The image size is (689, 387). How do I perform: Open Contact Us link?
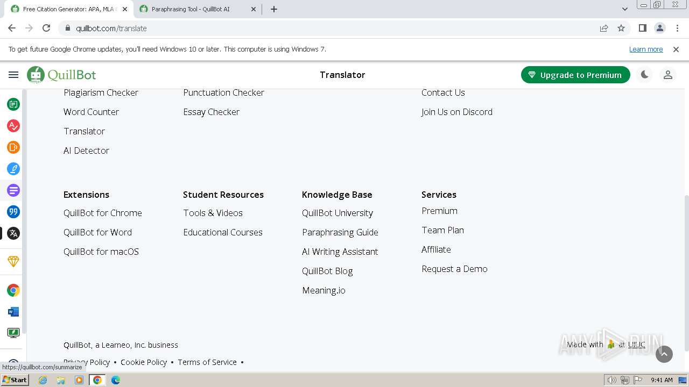tap(443, 92)
